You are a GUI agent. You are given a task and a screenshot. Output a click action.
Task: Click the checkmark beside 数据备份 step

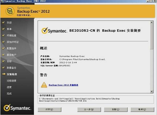3,68
